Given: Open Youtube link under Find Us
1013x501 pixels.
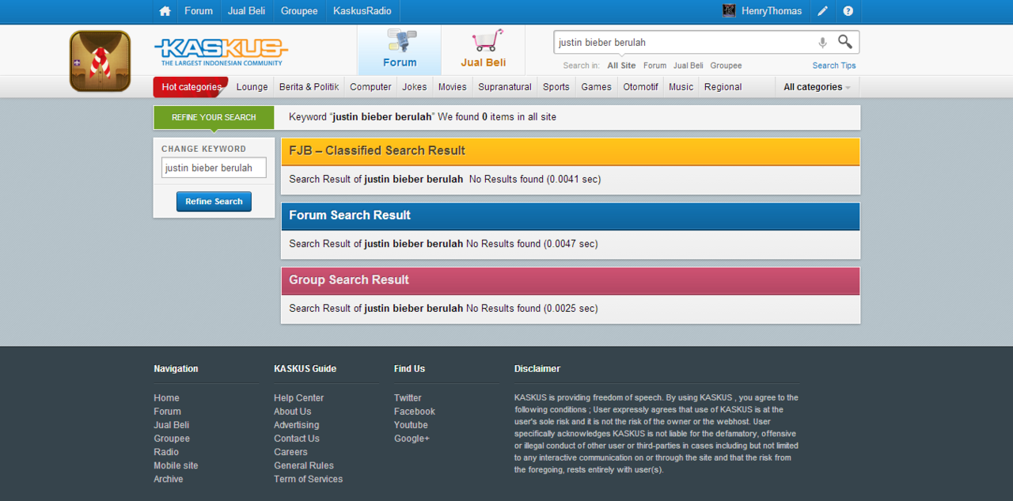Looking at the screenshot, I should 411,425.
